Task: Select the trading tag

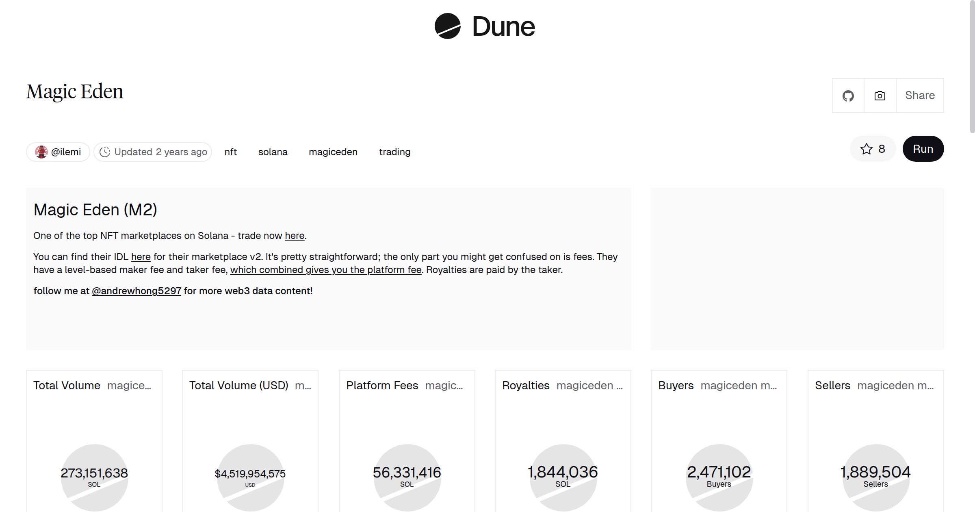Action: point(394,152)
